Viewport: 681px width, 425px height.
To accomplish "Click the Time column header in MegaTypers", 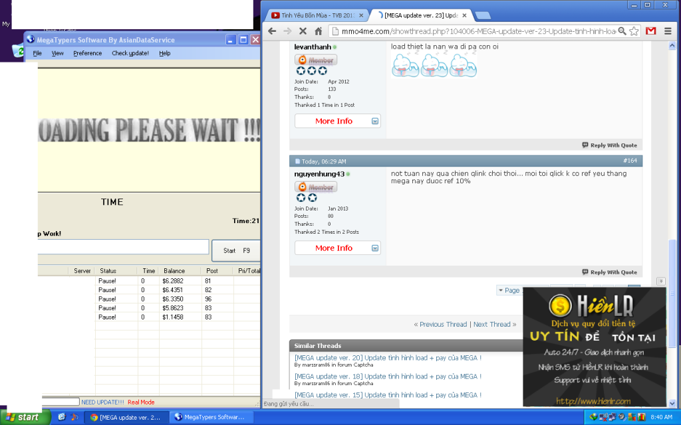I will click(148, 271).
